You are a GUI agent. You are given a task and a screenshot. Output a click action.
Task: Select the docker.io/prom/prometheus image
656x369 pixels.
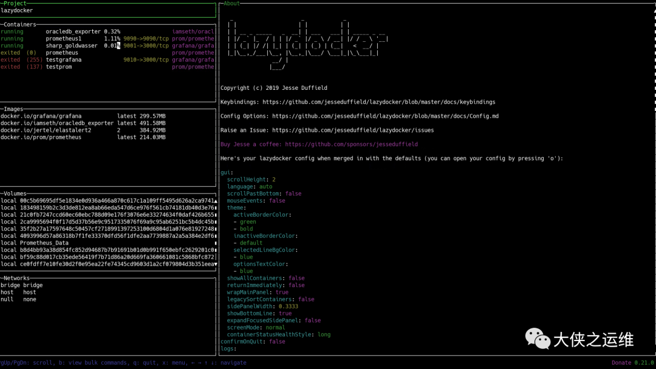83,137
